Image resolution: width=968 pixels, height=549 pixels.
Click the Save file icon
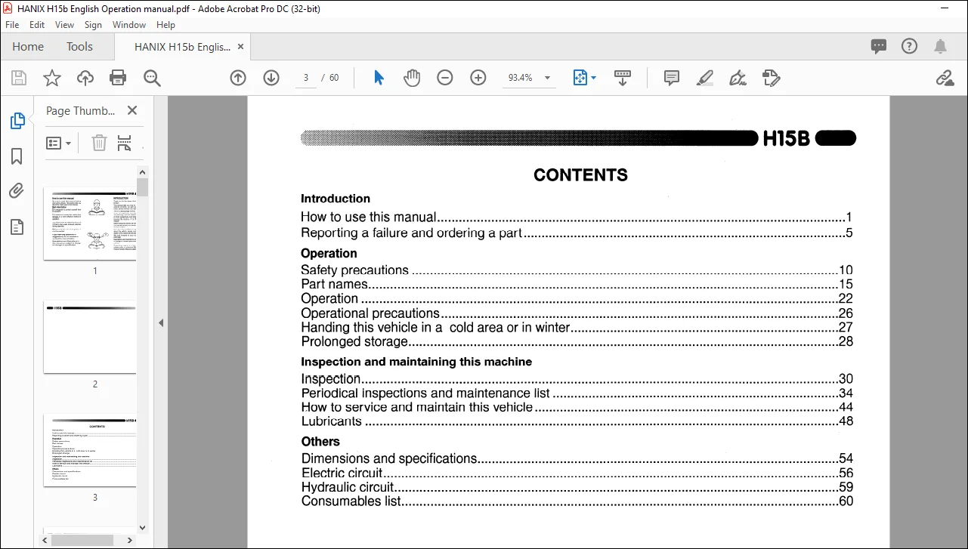click(19, 78)
